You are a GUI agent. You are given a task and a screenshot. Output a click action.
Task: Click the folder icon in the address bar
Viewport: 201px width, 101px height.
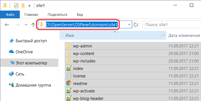(x=42, y=24)
